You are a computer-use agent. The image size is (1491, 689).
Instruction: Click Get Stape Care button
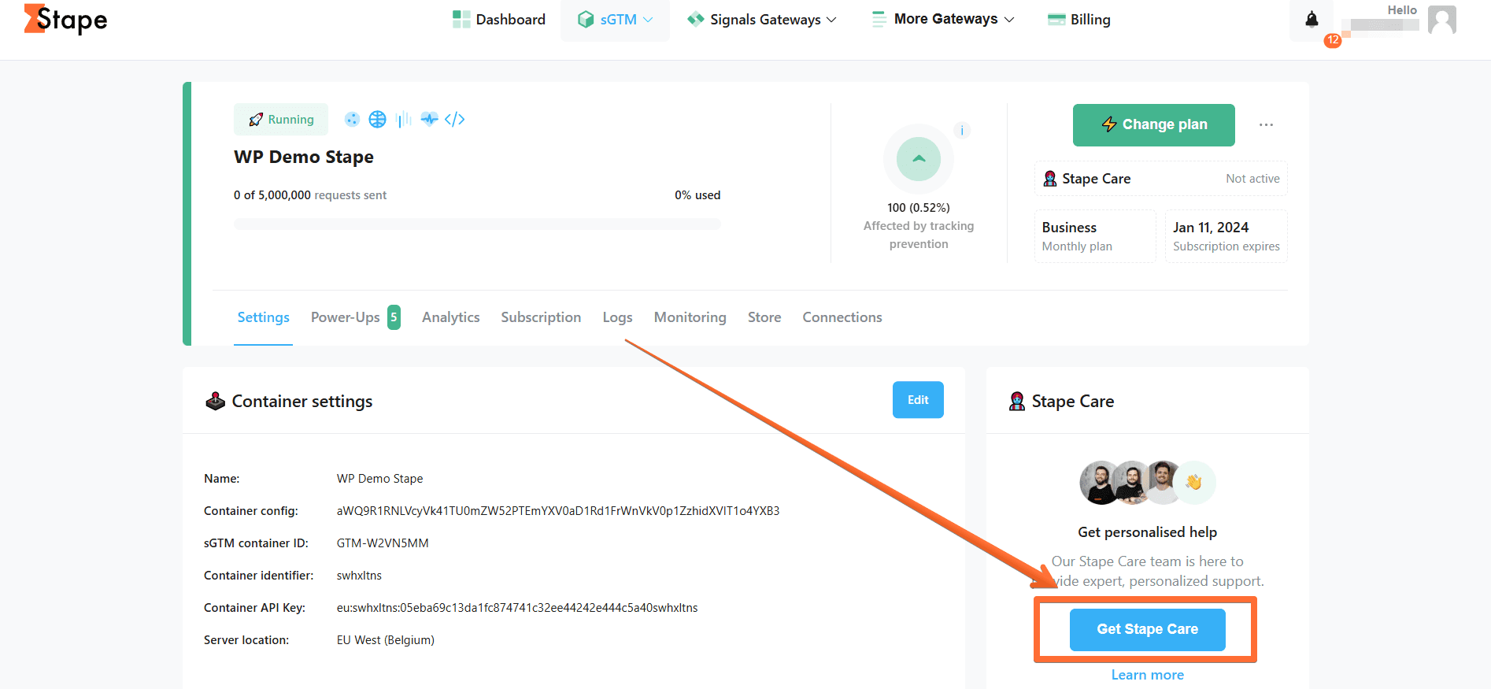tap(1147, 629)
